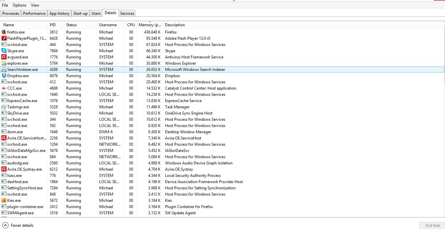445x231 pixels.
Task: Click the IAStorDataMgrSvc.exe icon
Action: click(x=4, y=151)
